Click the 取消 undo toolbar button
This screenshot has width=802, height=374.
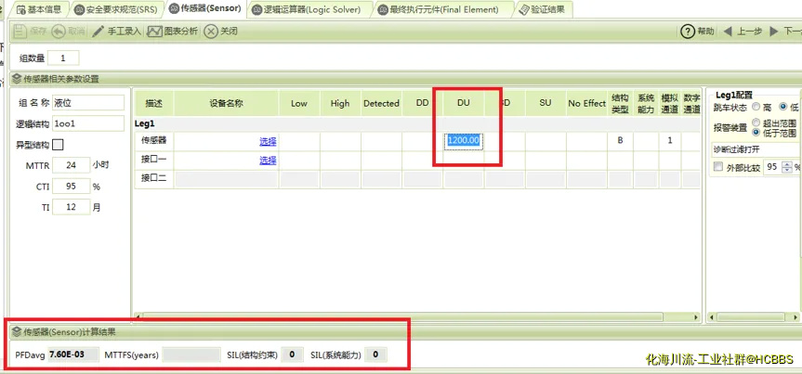[68, 32]
